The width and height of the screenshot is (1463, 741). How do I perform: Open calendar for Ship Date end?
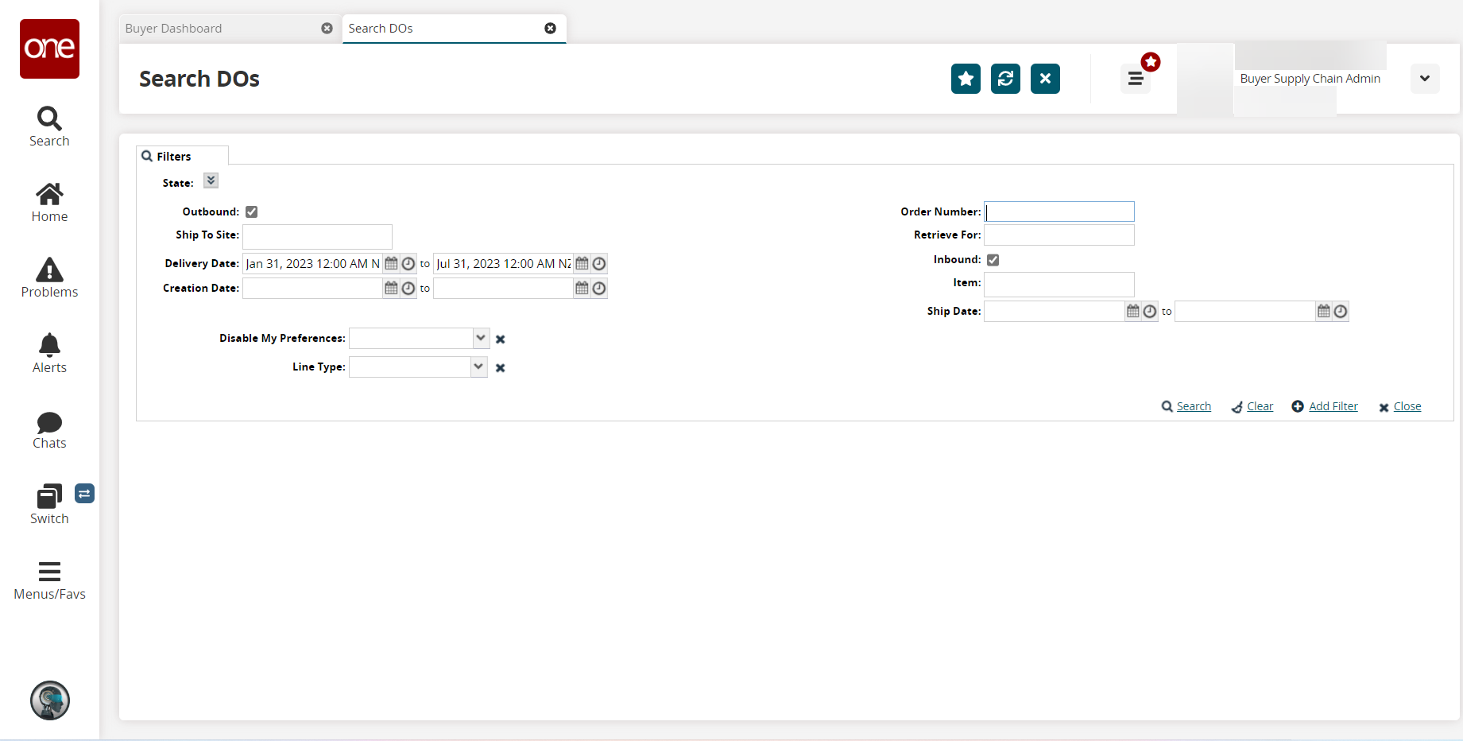coord(1324,311)
